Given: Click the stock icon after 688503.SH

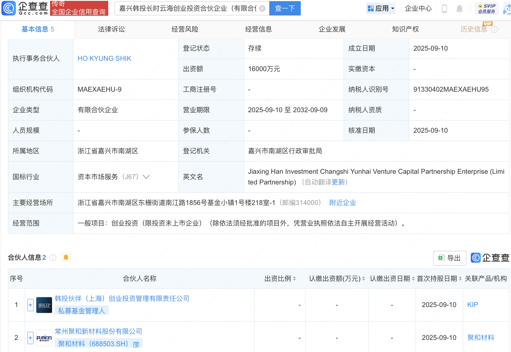Looking at the screenshot, I should (x=136, y=345).
